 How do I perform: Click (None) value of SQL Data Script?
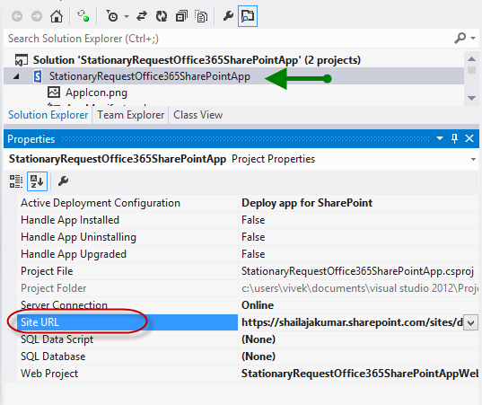click(x=259, y=339)
